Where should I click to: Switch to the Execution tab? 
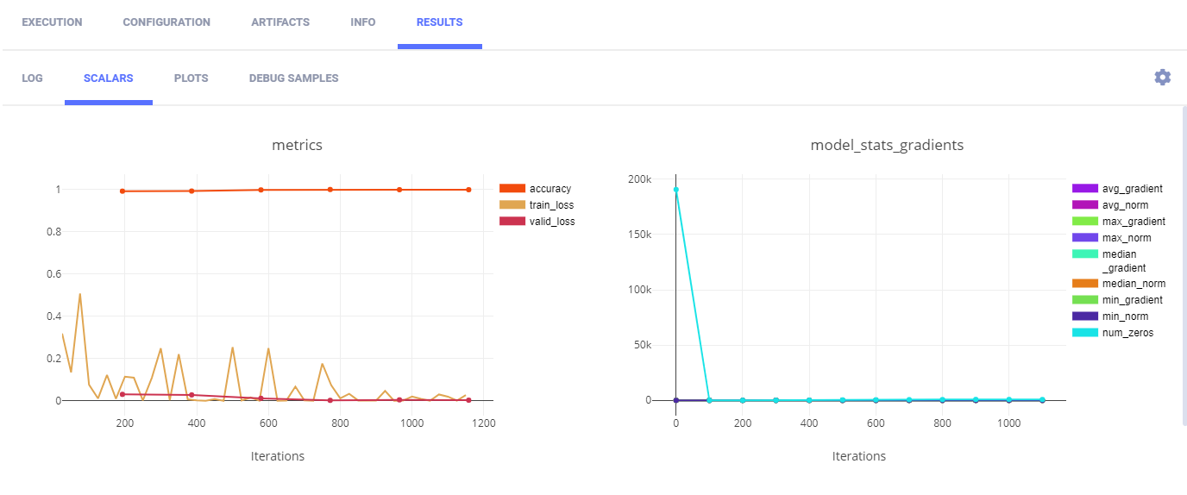pyautogui.click(x=52, y=22)
